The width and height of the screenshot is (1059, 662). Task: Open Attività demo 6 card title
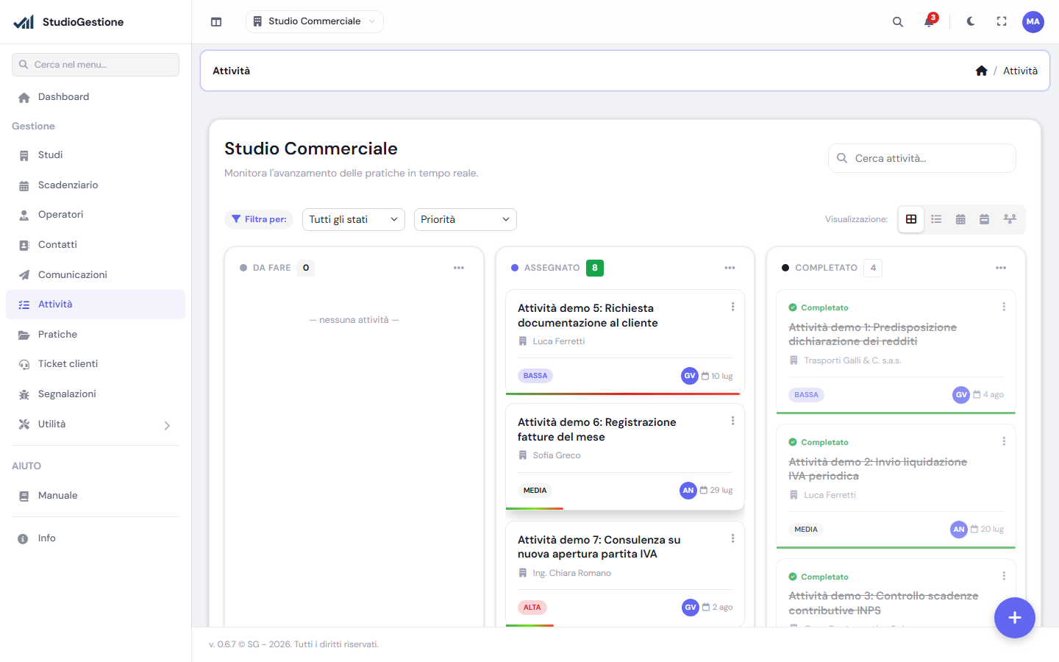[596, 430]
